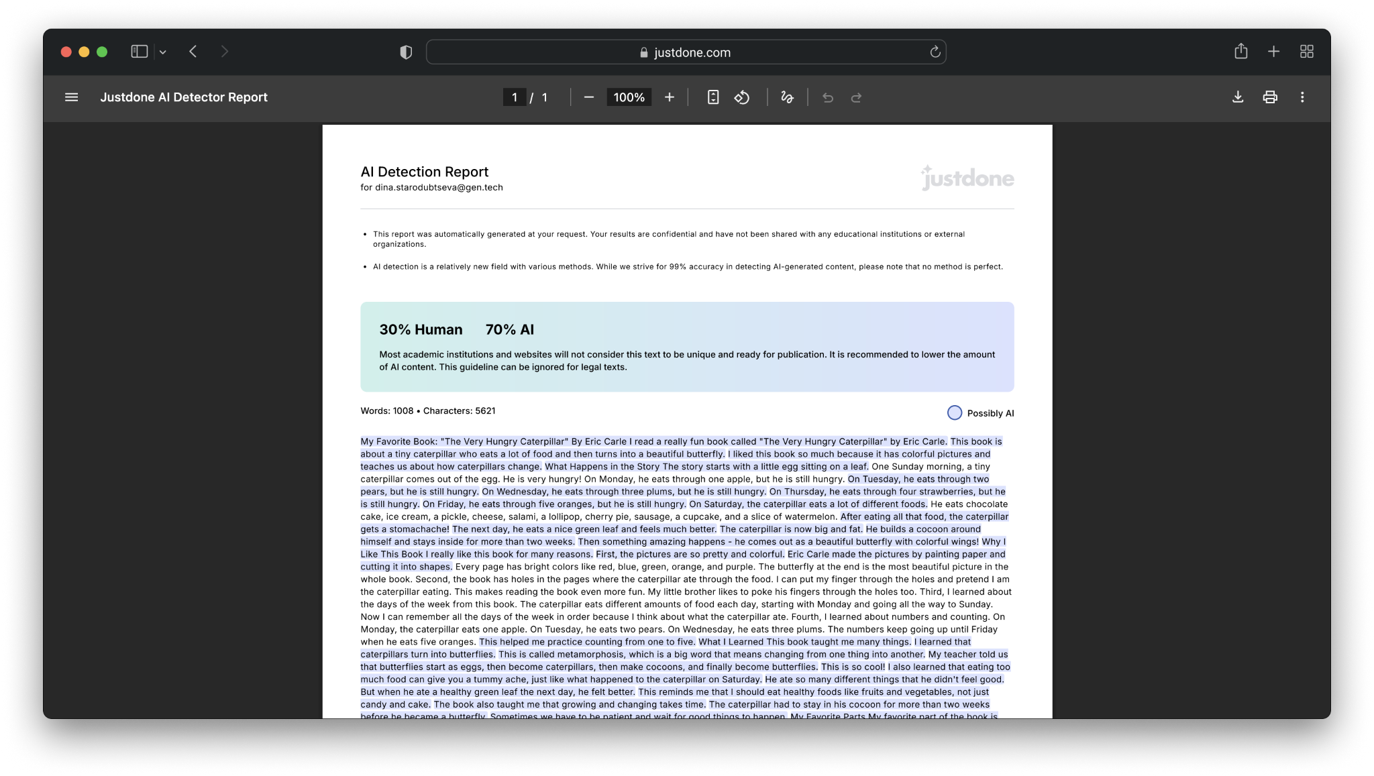This screenshot has height=776, width=1374.
Task: Select the draw annotation tool
Action: point(787,97)
